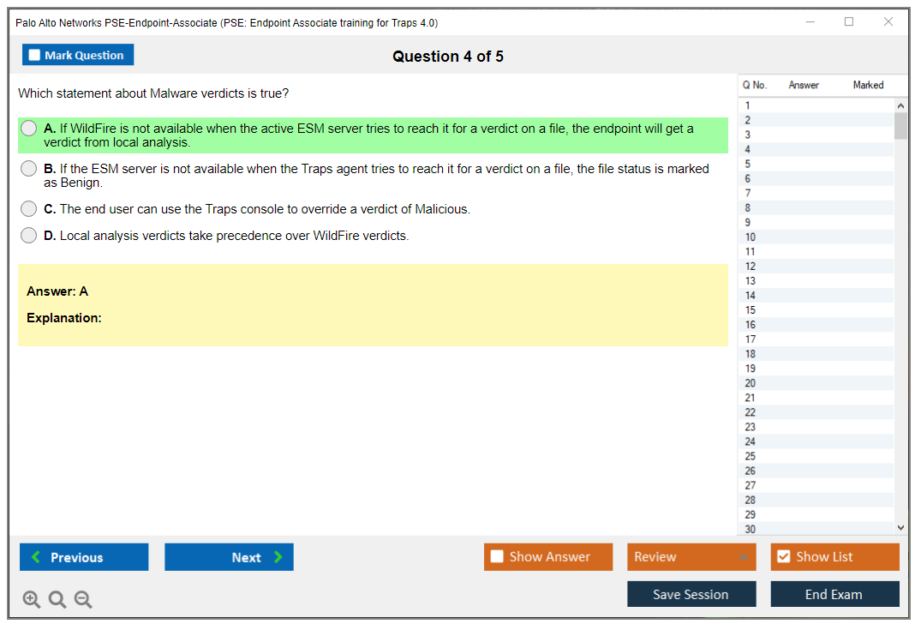This screenshot has height=630, width=921.
Task: Click the zoom out magnifier icon
Action: 83,600
